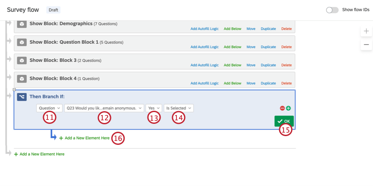
Task: Click Duplicate on Question Block 1 row
Action: point(268,47)
